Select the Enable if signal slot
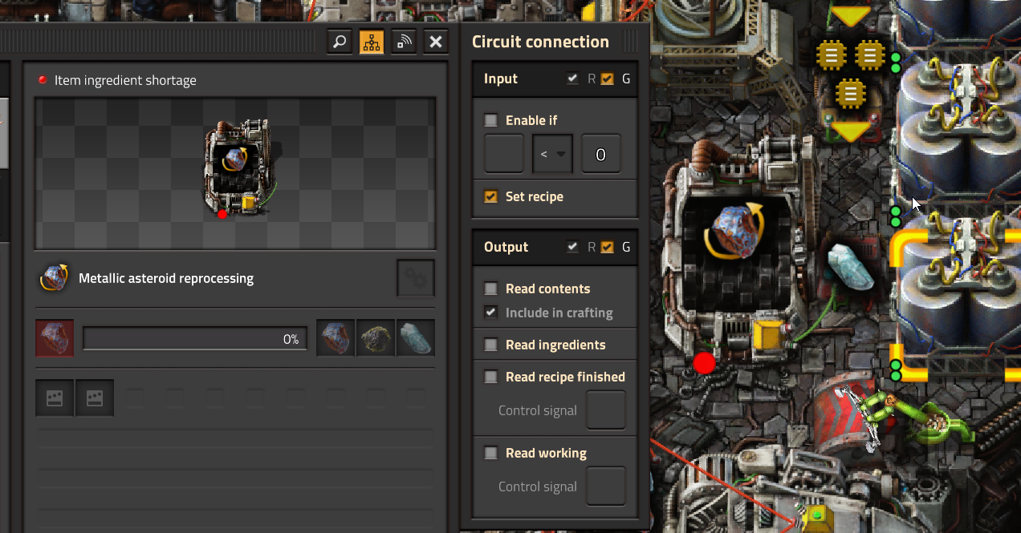1021x533 pixels. (x=504, y=154)
